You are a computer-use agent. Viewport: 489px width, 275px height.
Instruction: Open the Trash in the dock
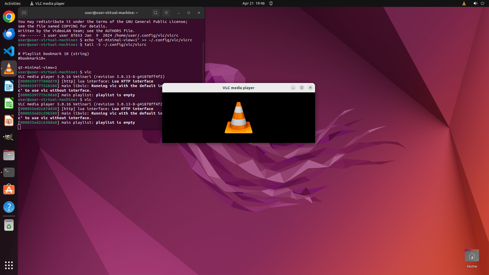pyautogui.click(x=9, y=225)
